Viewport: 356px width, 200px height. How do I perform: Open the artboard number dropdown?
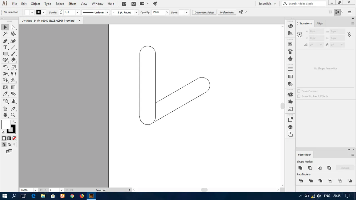click(x=61, y=190)
